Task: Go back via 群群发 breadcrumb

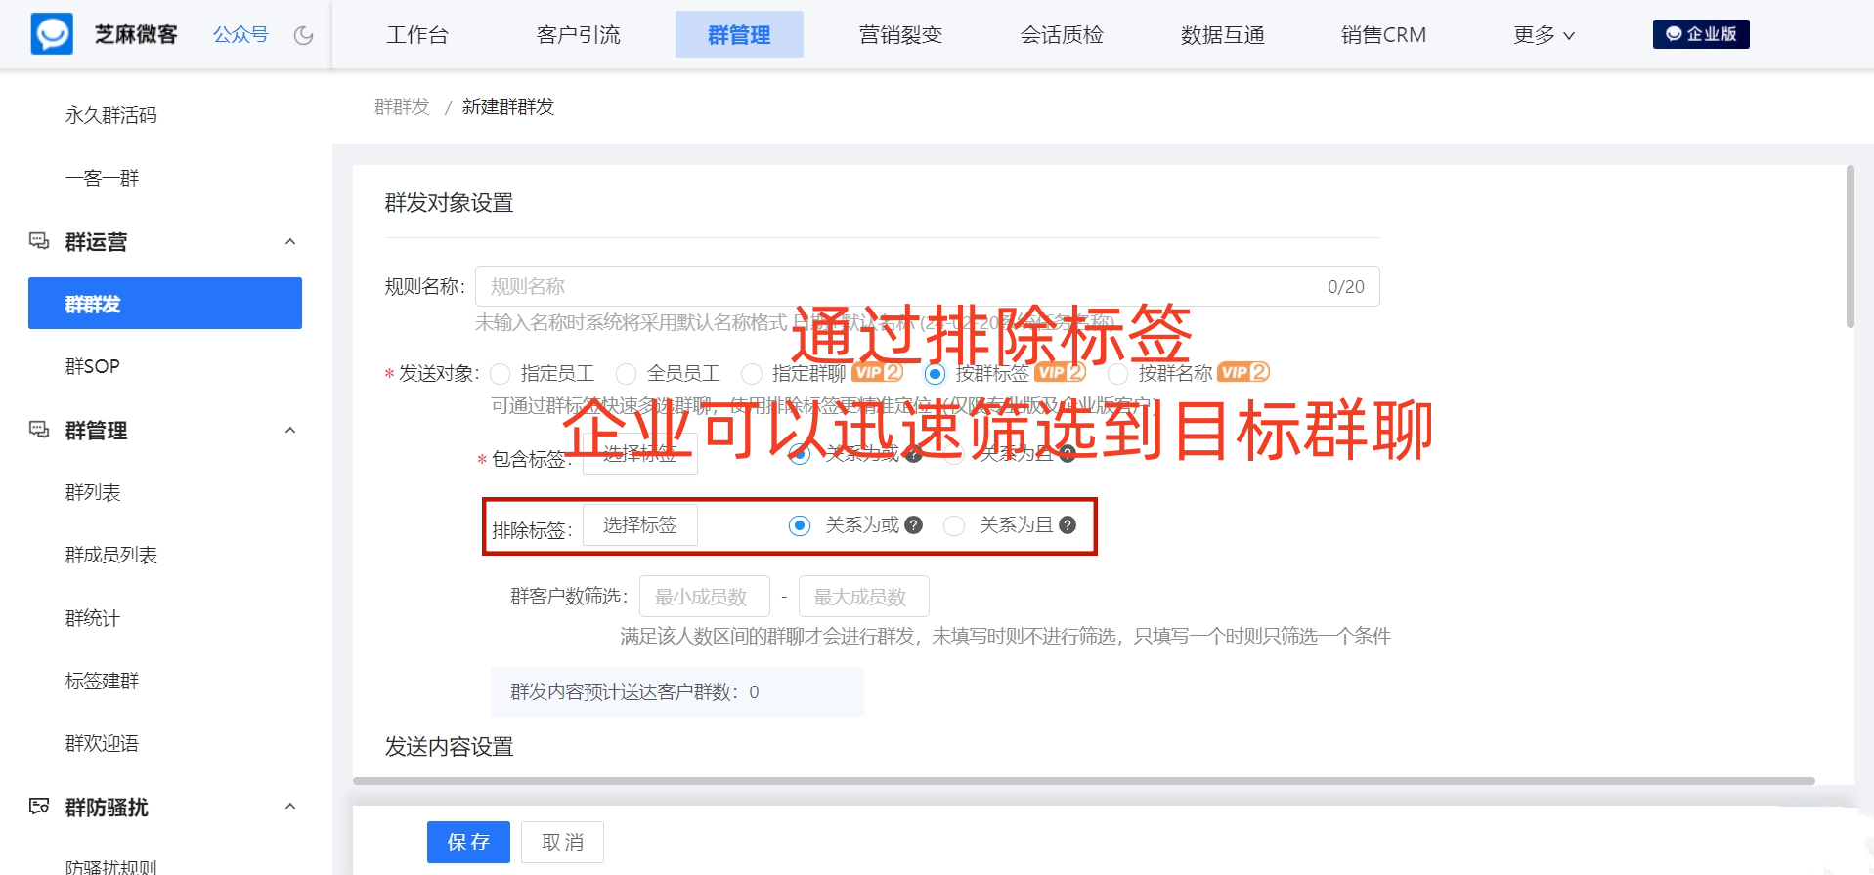Action: (x=402, y=106)
